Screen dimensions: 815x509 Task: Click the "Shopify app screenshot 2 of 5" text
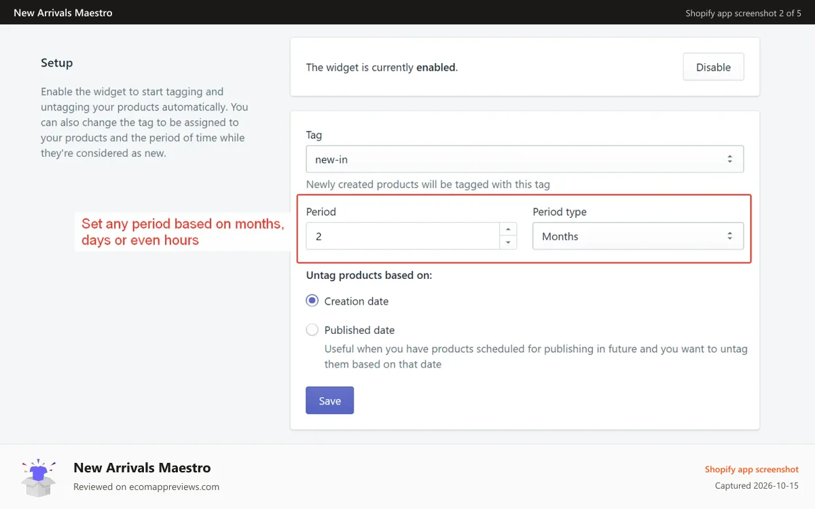click(743, 13)
